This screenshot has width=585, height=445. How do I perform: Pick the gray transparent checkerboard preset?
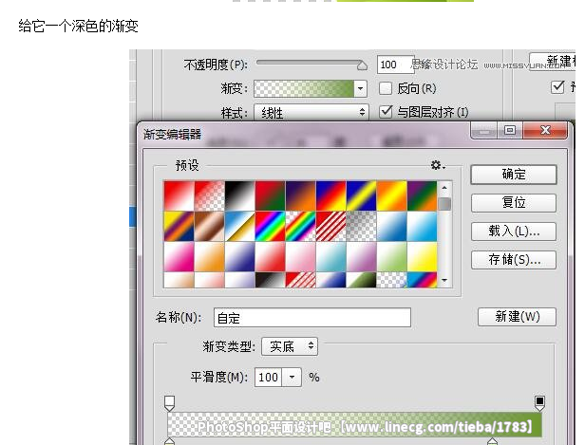(x=362, y=227)
